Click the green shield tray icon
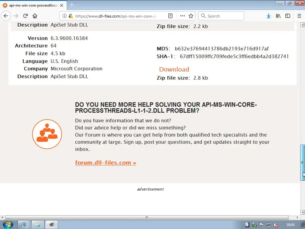 254,225
